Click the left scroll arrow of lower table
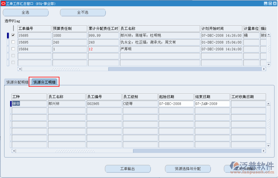Image resolution: width=278 pixels, height=178 pixels. tap(14, 151)
